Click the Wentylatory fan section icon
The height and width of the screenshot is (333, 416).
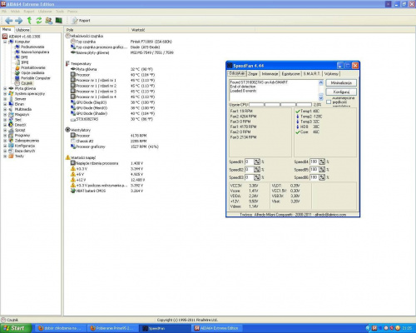67,130
